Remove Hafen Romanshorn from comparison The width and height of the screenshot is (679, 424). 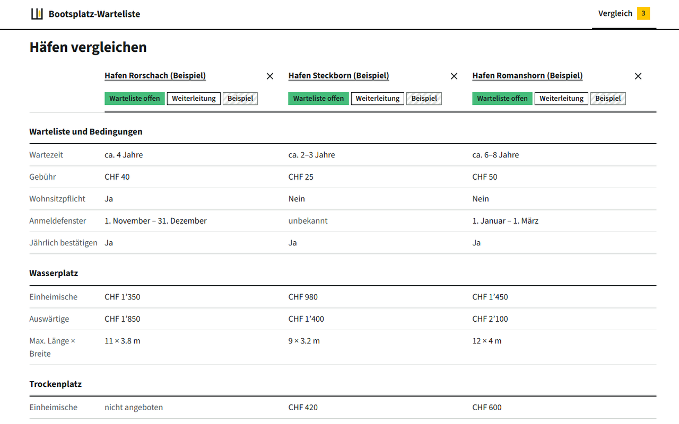pyautogui.click(x=638, y=76)
